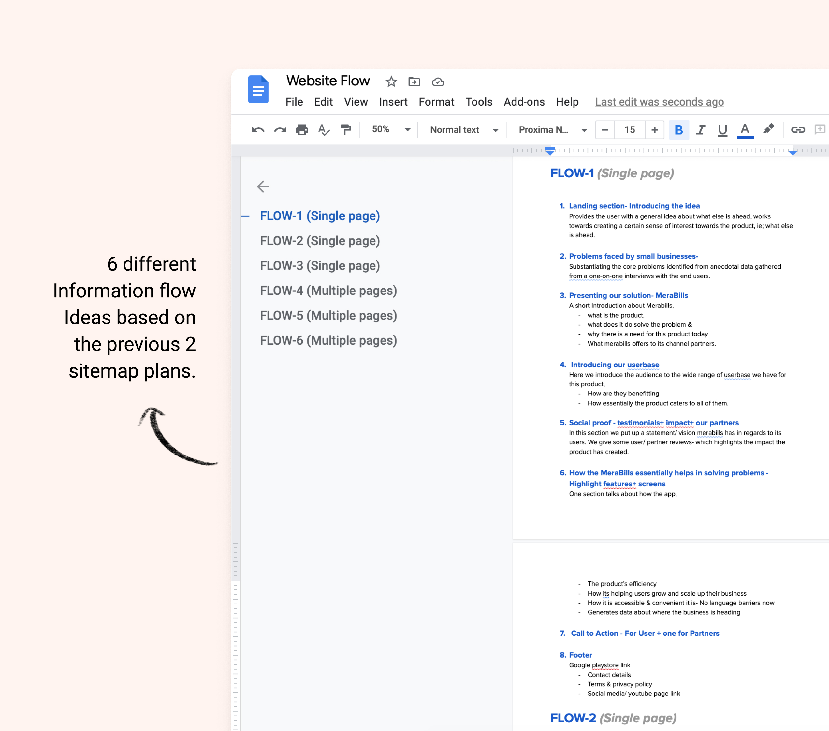This screenshot has height=731, width=829.
Task: Star the Website Flow document
Action: 391,82
